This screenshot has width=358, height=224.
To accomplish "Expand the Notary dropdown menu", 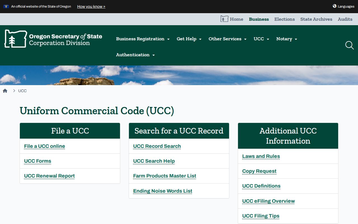I will click(x=287, y=39).
